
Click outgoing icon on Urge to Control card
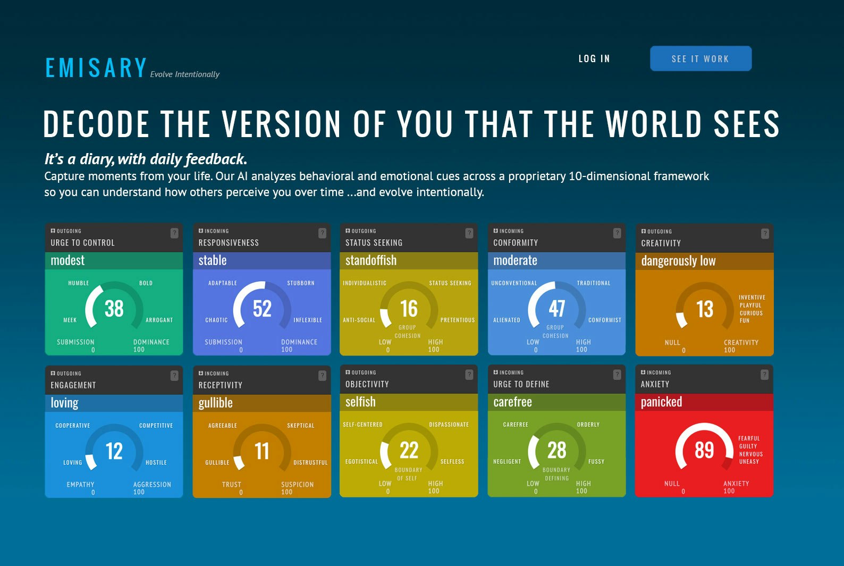tap(53, 231)
